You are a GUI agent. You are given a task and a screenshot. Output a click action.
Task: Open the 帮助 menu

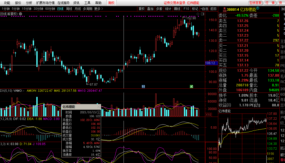coord(98,3)
